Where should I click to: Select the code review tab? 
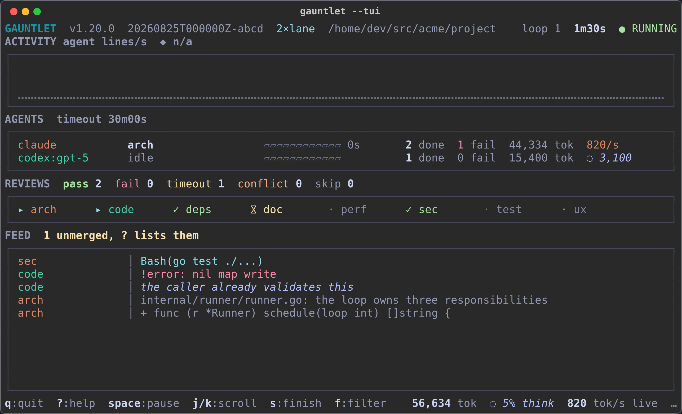[115, 210]
